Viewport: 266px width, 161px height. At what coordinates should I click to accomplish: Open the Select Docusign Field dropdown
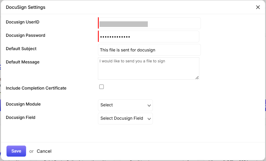tap(125, 119)
